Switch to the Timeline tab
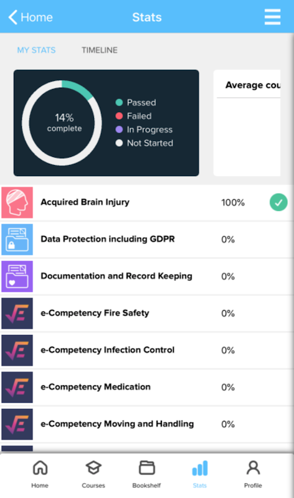This screenshot has height=498, width=294. pyautogui.click(x=100, y=50)
